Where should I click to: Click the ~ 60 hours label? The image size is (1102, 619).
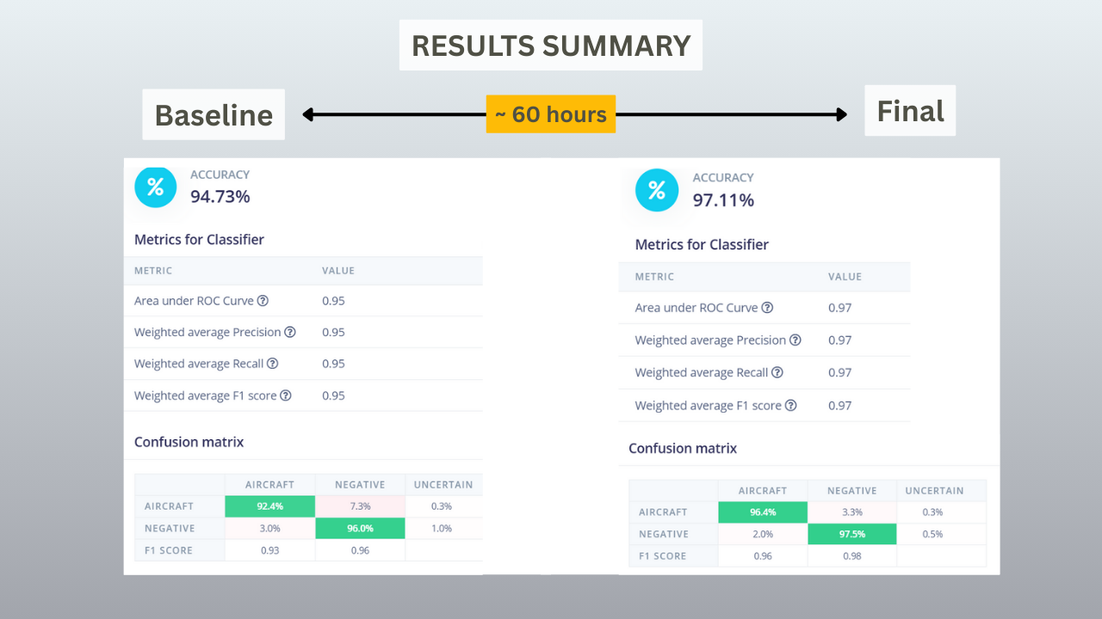pos(551,114)
